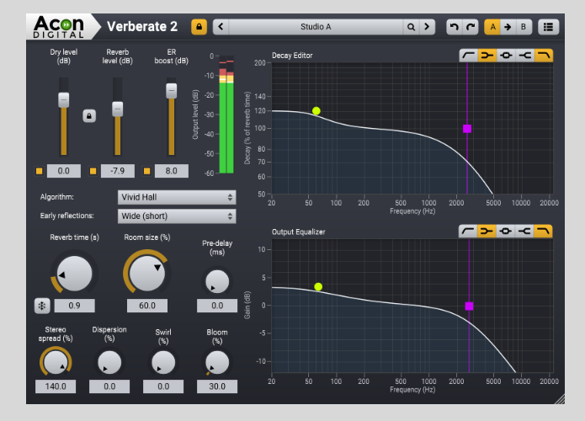Open the Algorithm Vivid Hall dropdown
This screenshot has width=585, height=421.
coord(177,197)
